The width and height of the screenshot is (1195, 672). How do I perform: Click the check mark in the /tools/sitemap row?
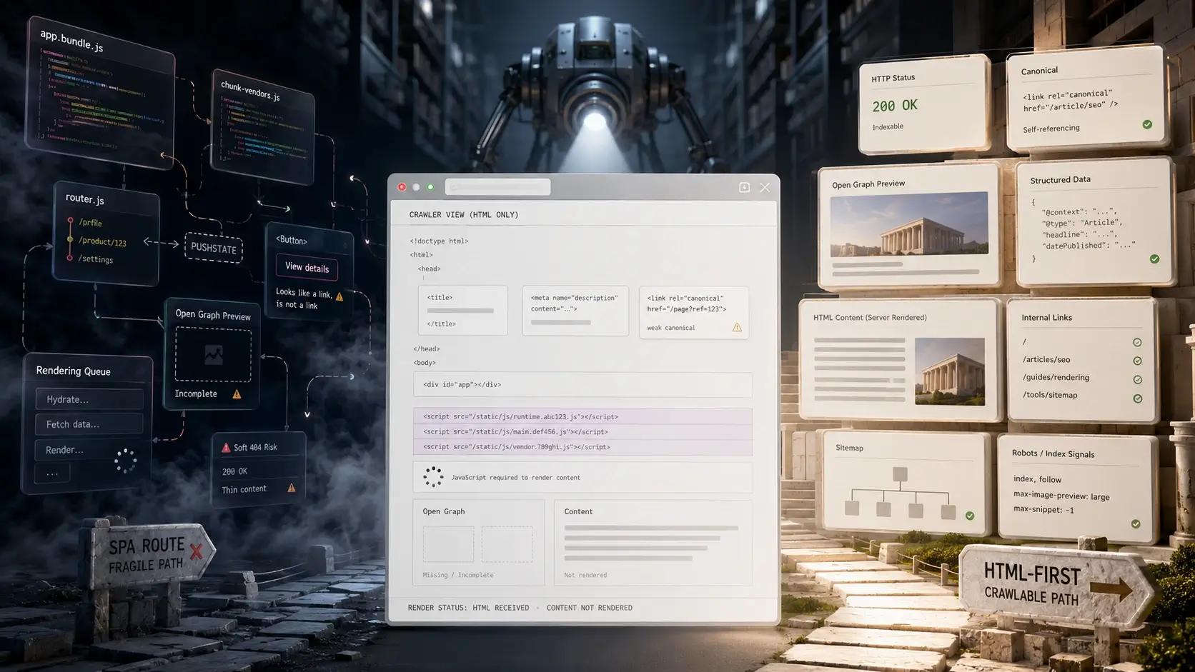click(1137, 398)
